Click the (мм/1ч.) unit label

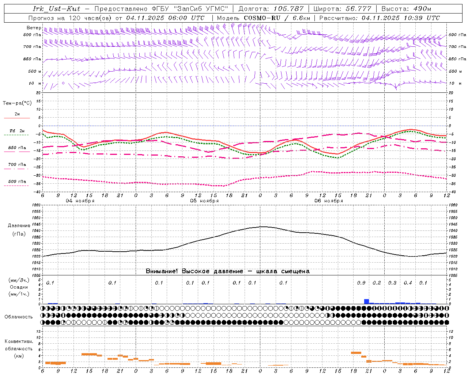pos(19,294)
